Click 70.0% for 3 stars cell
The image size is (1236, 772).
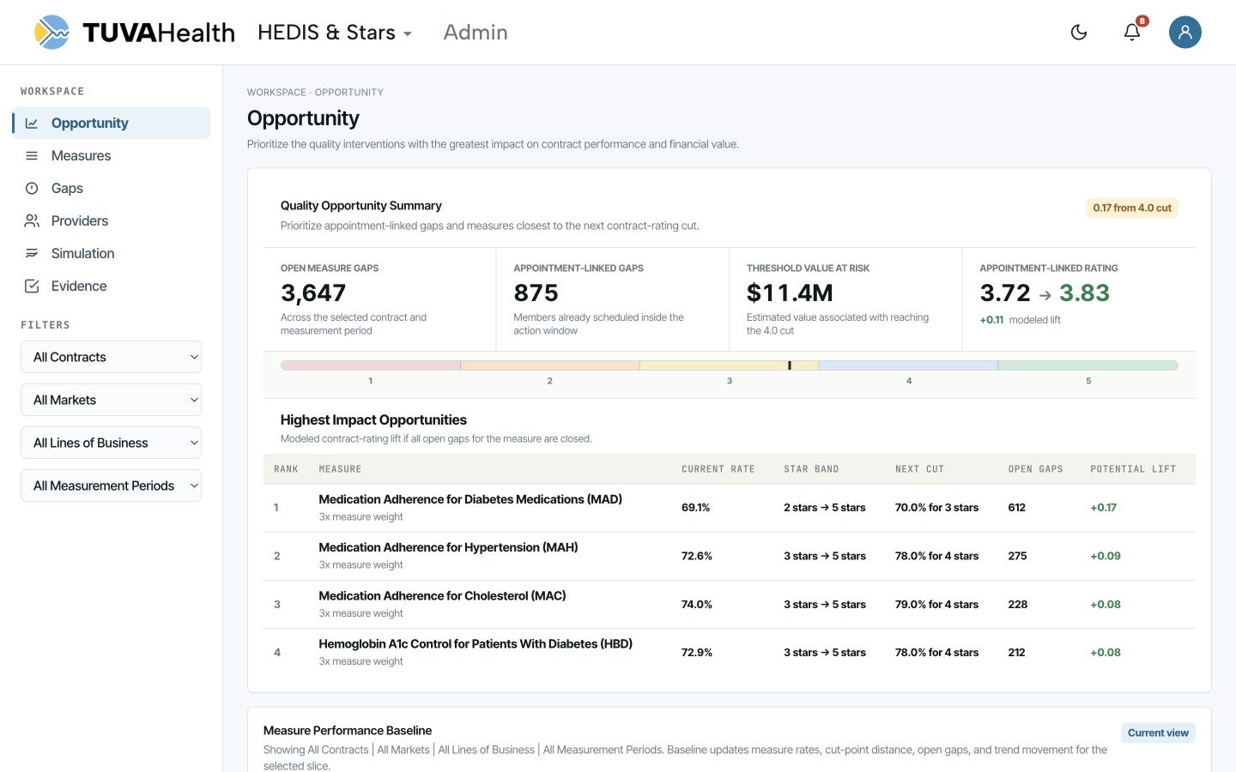(x=936, y=508)
